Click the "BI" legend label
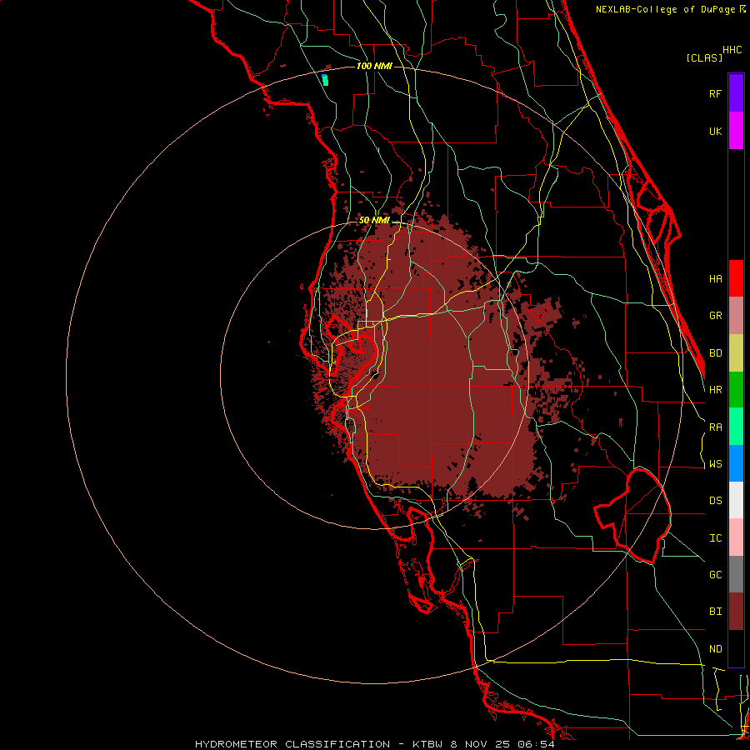The image size is (750, 750). 715,612
